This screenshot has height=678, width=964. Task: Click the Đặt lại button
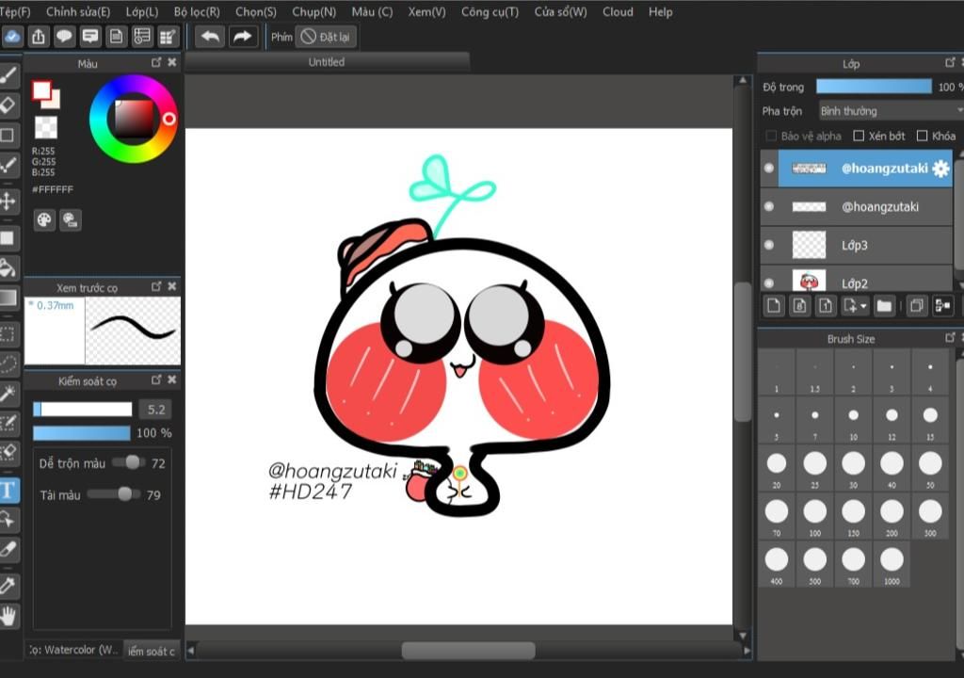(326, 37)
